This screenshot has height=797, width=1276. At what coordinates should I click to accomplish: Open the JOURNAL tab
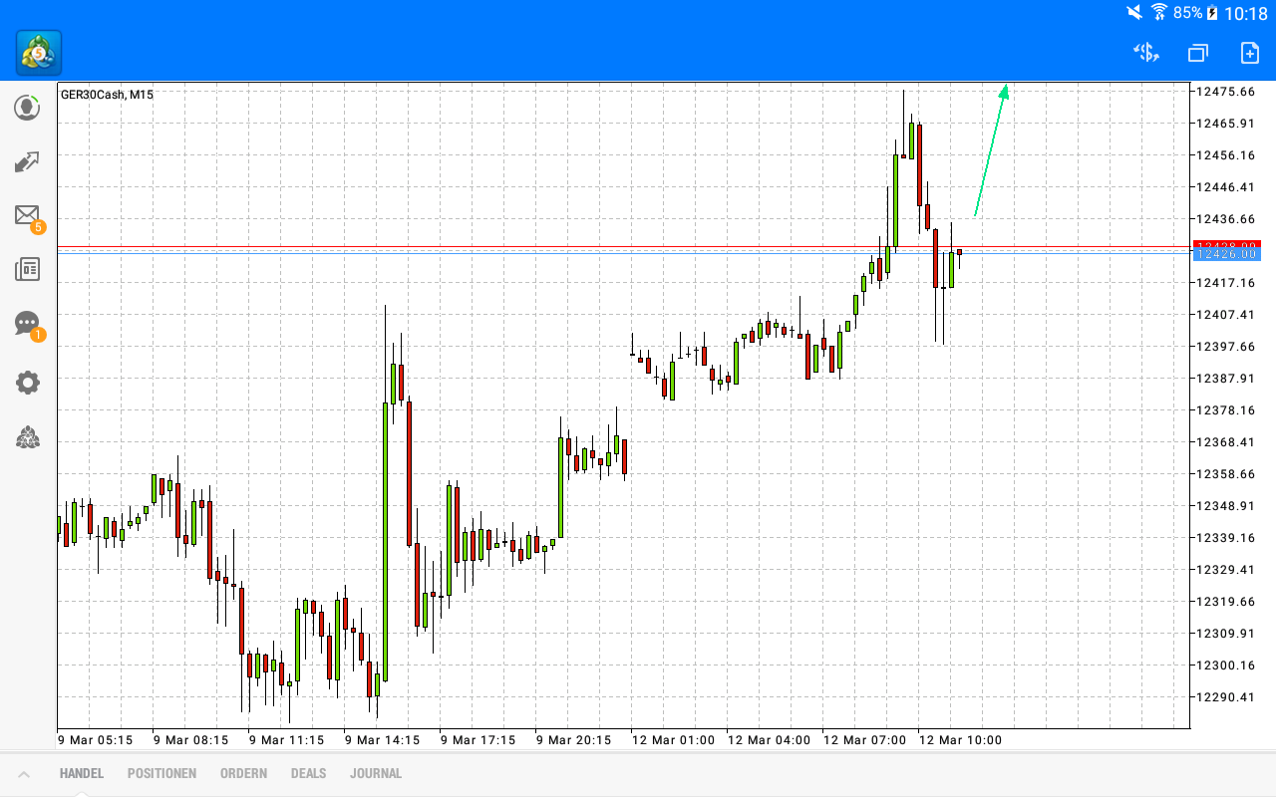(376, 773)
